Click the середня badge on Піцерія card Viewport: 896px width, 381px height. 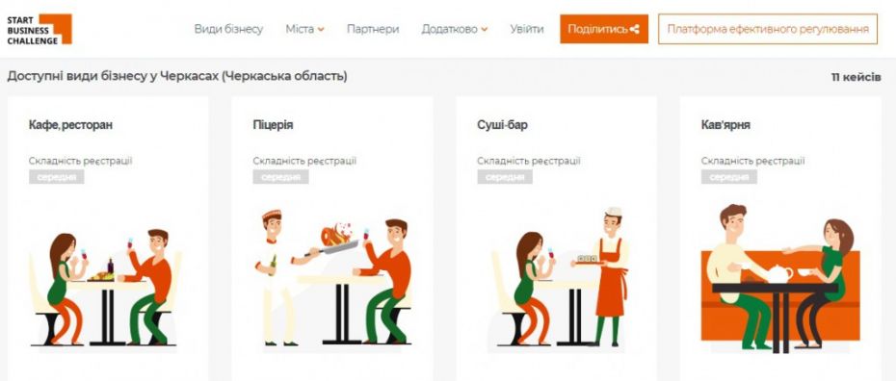(x=280, y=177)
